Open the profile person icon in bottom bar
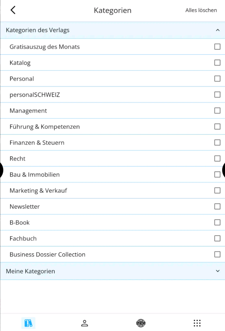 pyautogui.click(x=84, y=323)
